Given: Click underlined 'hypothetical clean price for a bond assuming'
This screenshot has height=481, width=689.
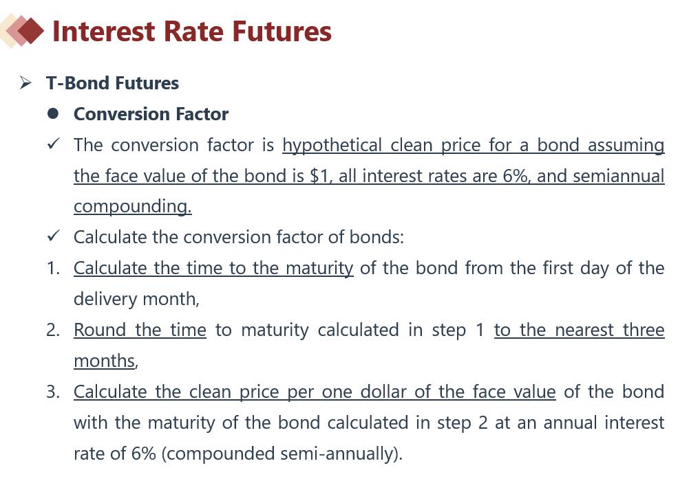Looking at the screenshot, I should click(x=474, y=146).
